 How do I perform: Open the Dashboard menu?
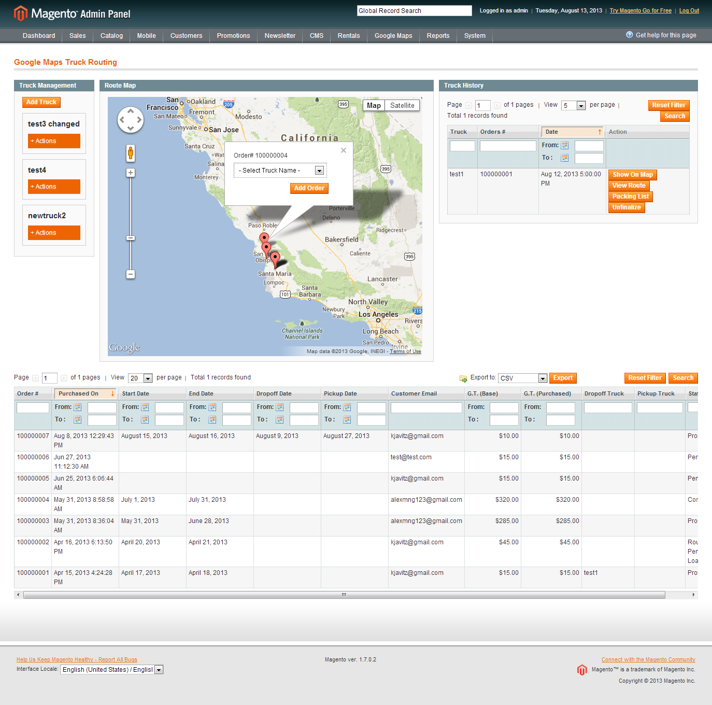[x=39, y=36]
